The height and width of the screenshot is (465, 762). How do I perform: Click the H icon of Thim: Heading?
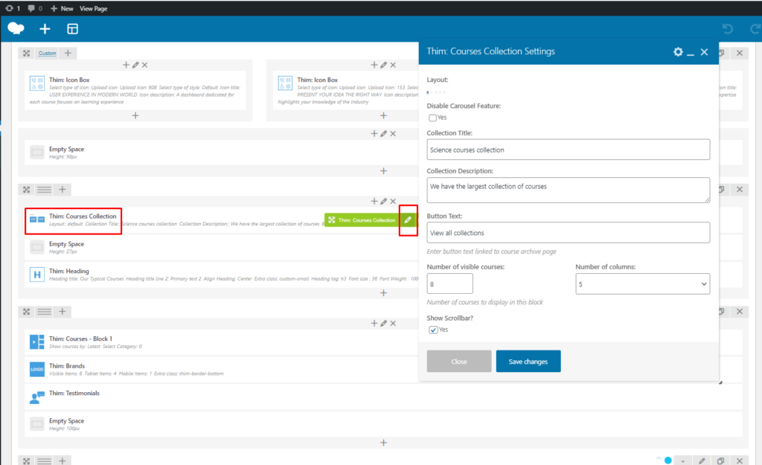[x=37, y=275]
